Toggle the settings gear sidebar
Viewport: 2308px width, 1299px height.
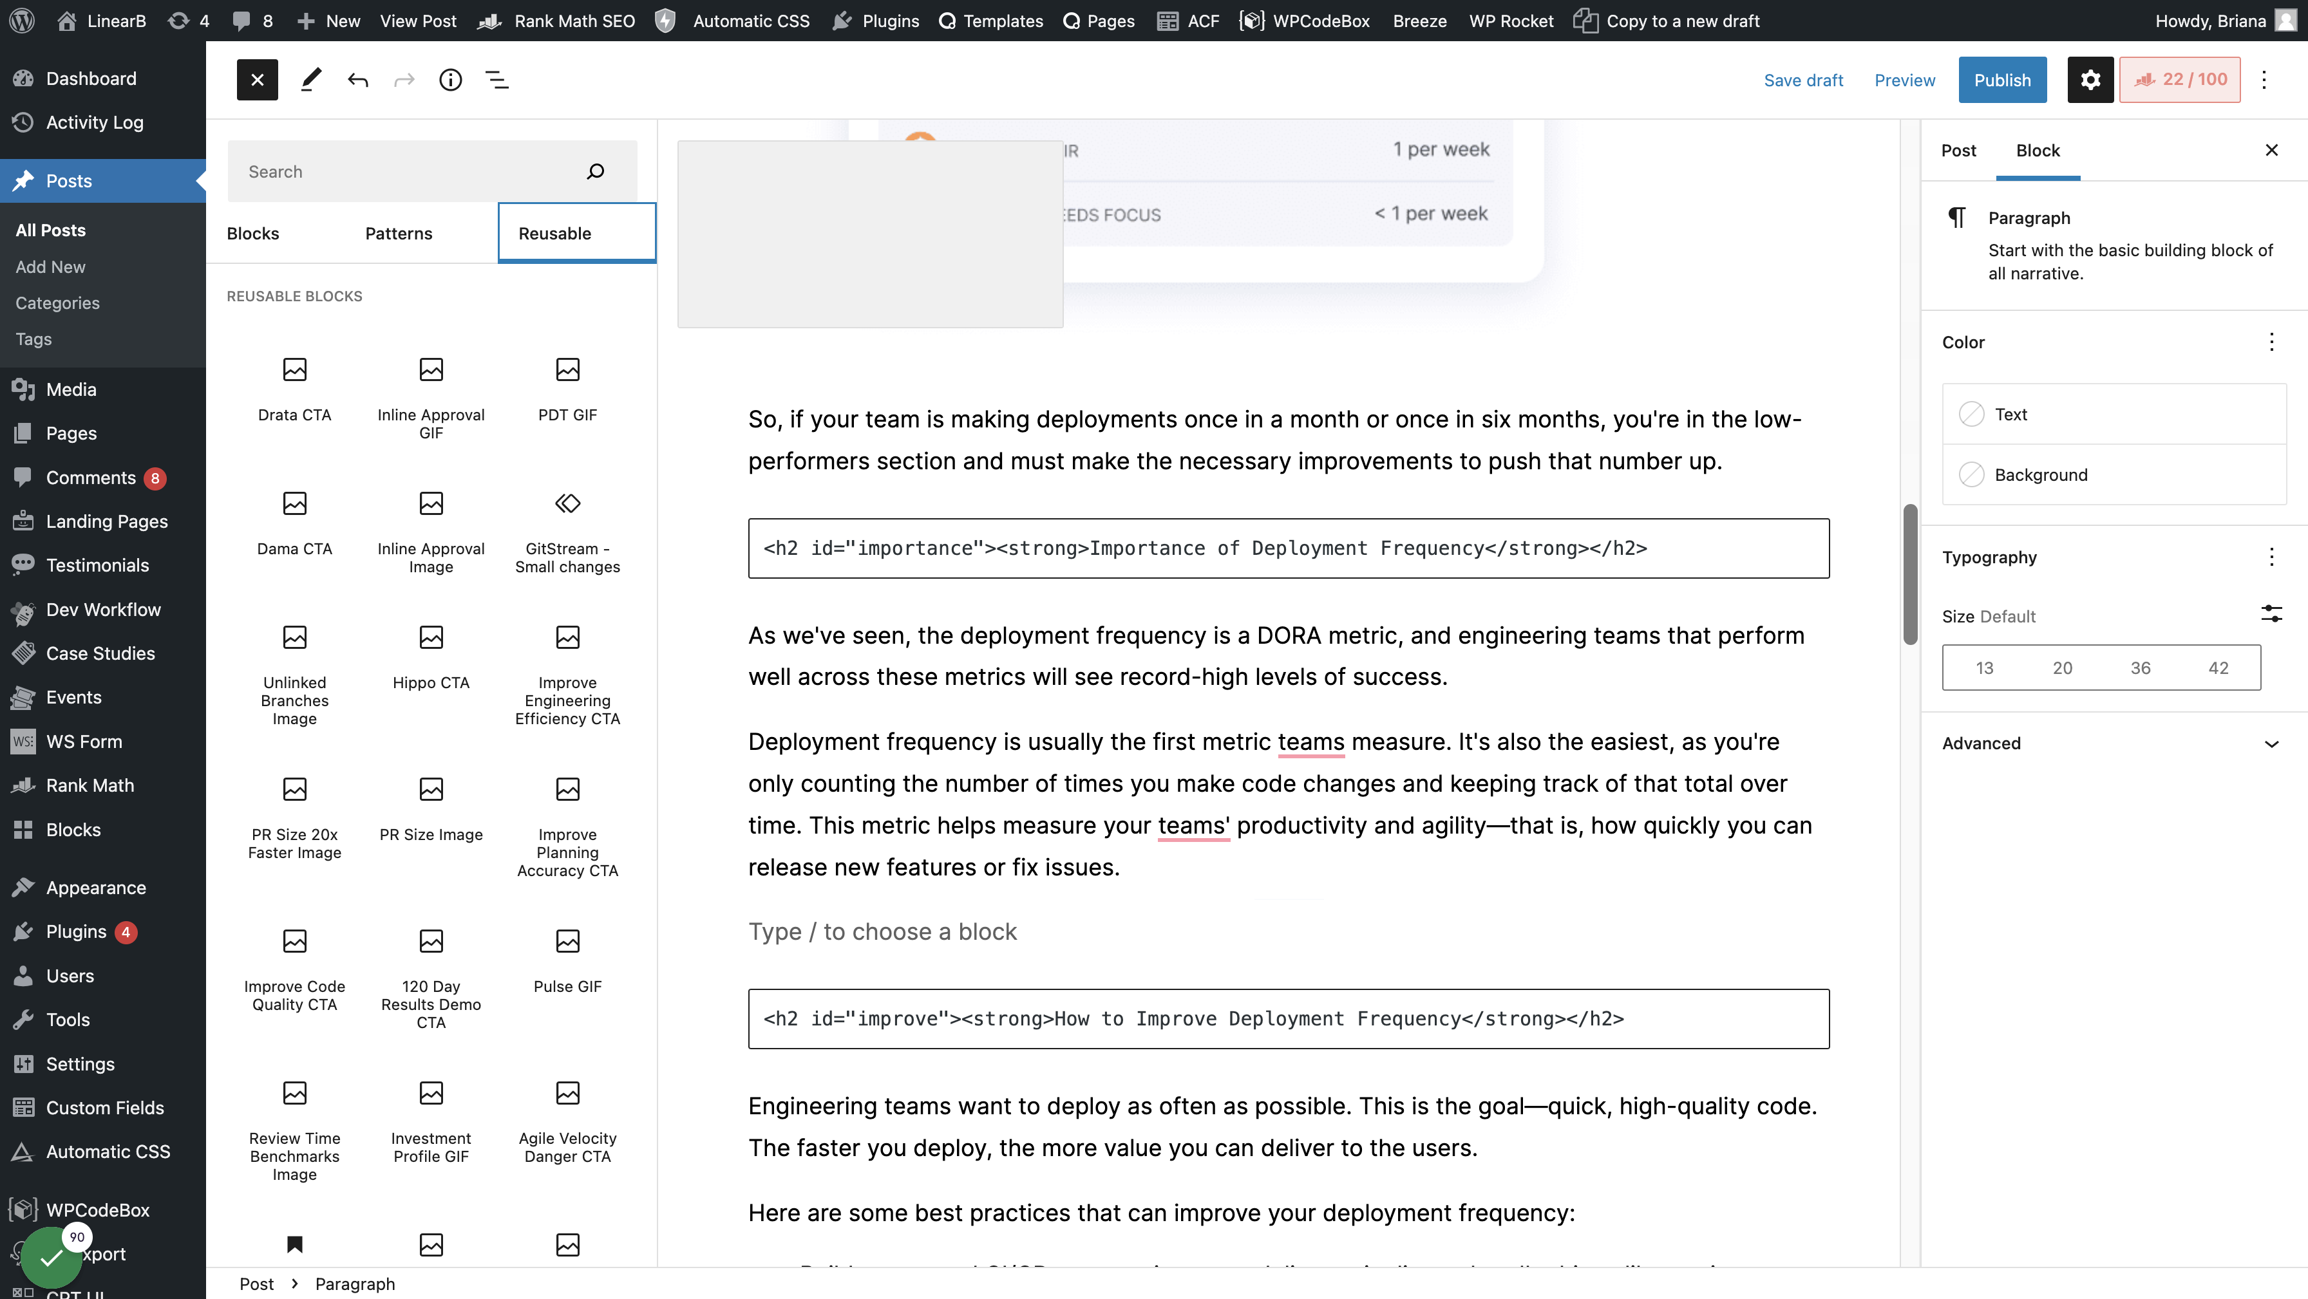2090,80
